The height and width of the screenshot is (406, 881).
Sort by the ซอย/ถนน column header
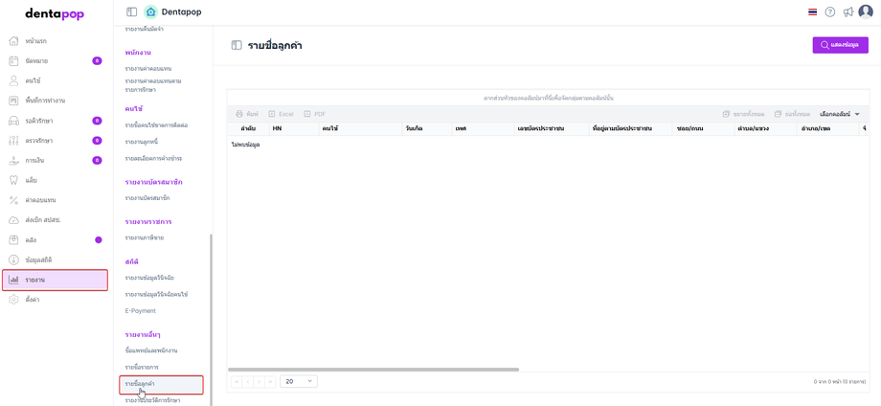[703, 128]
